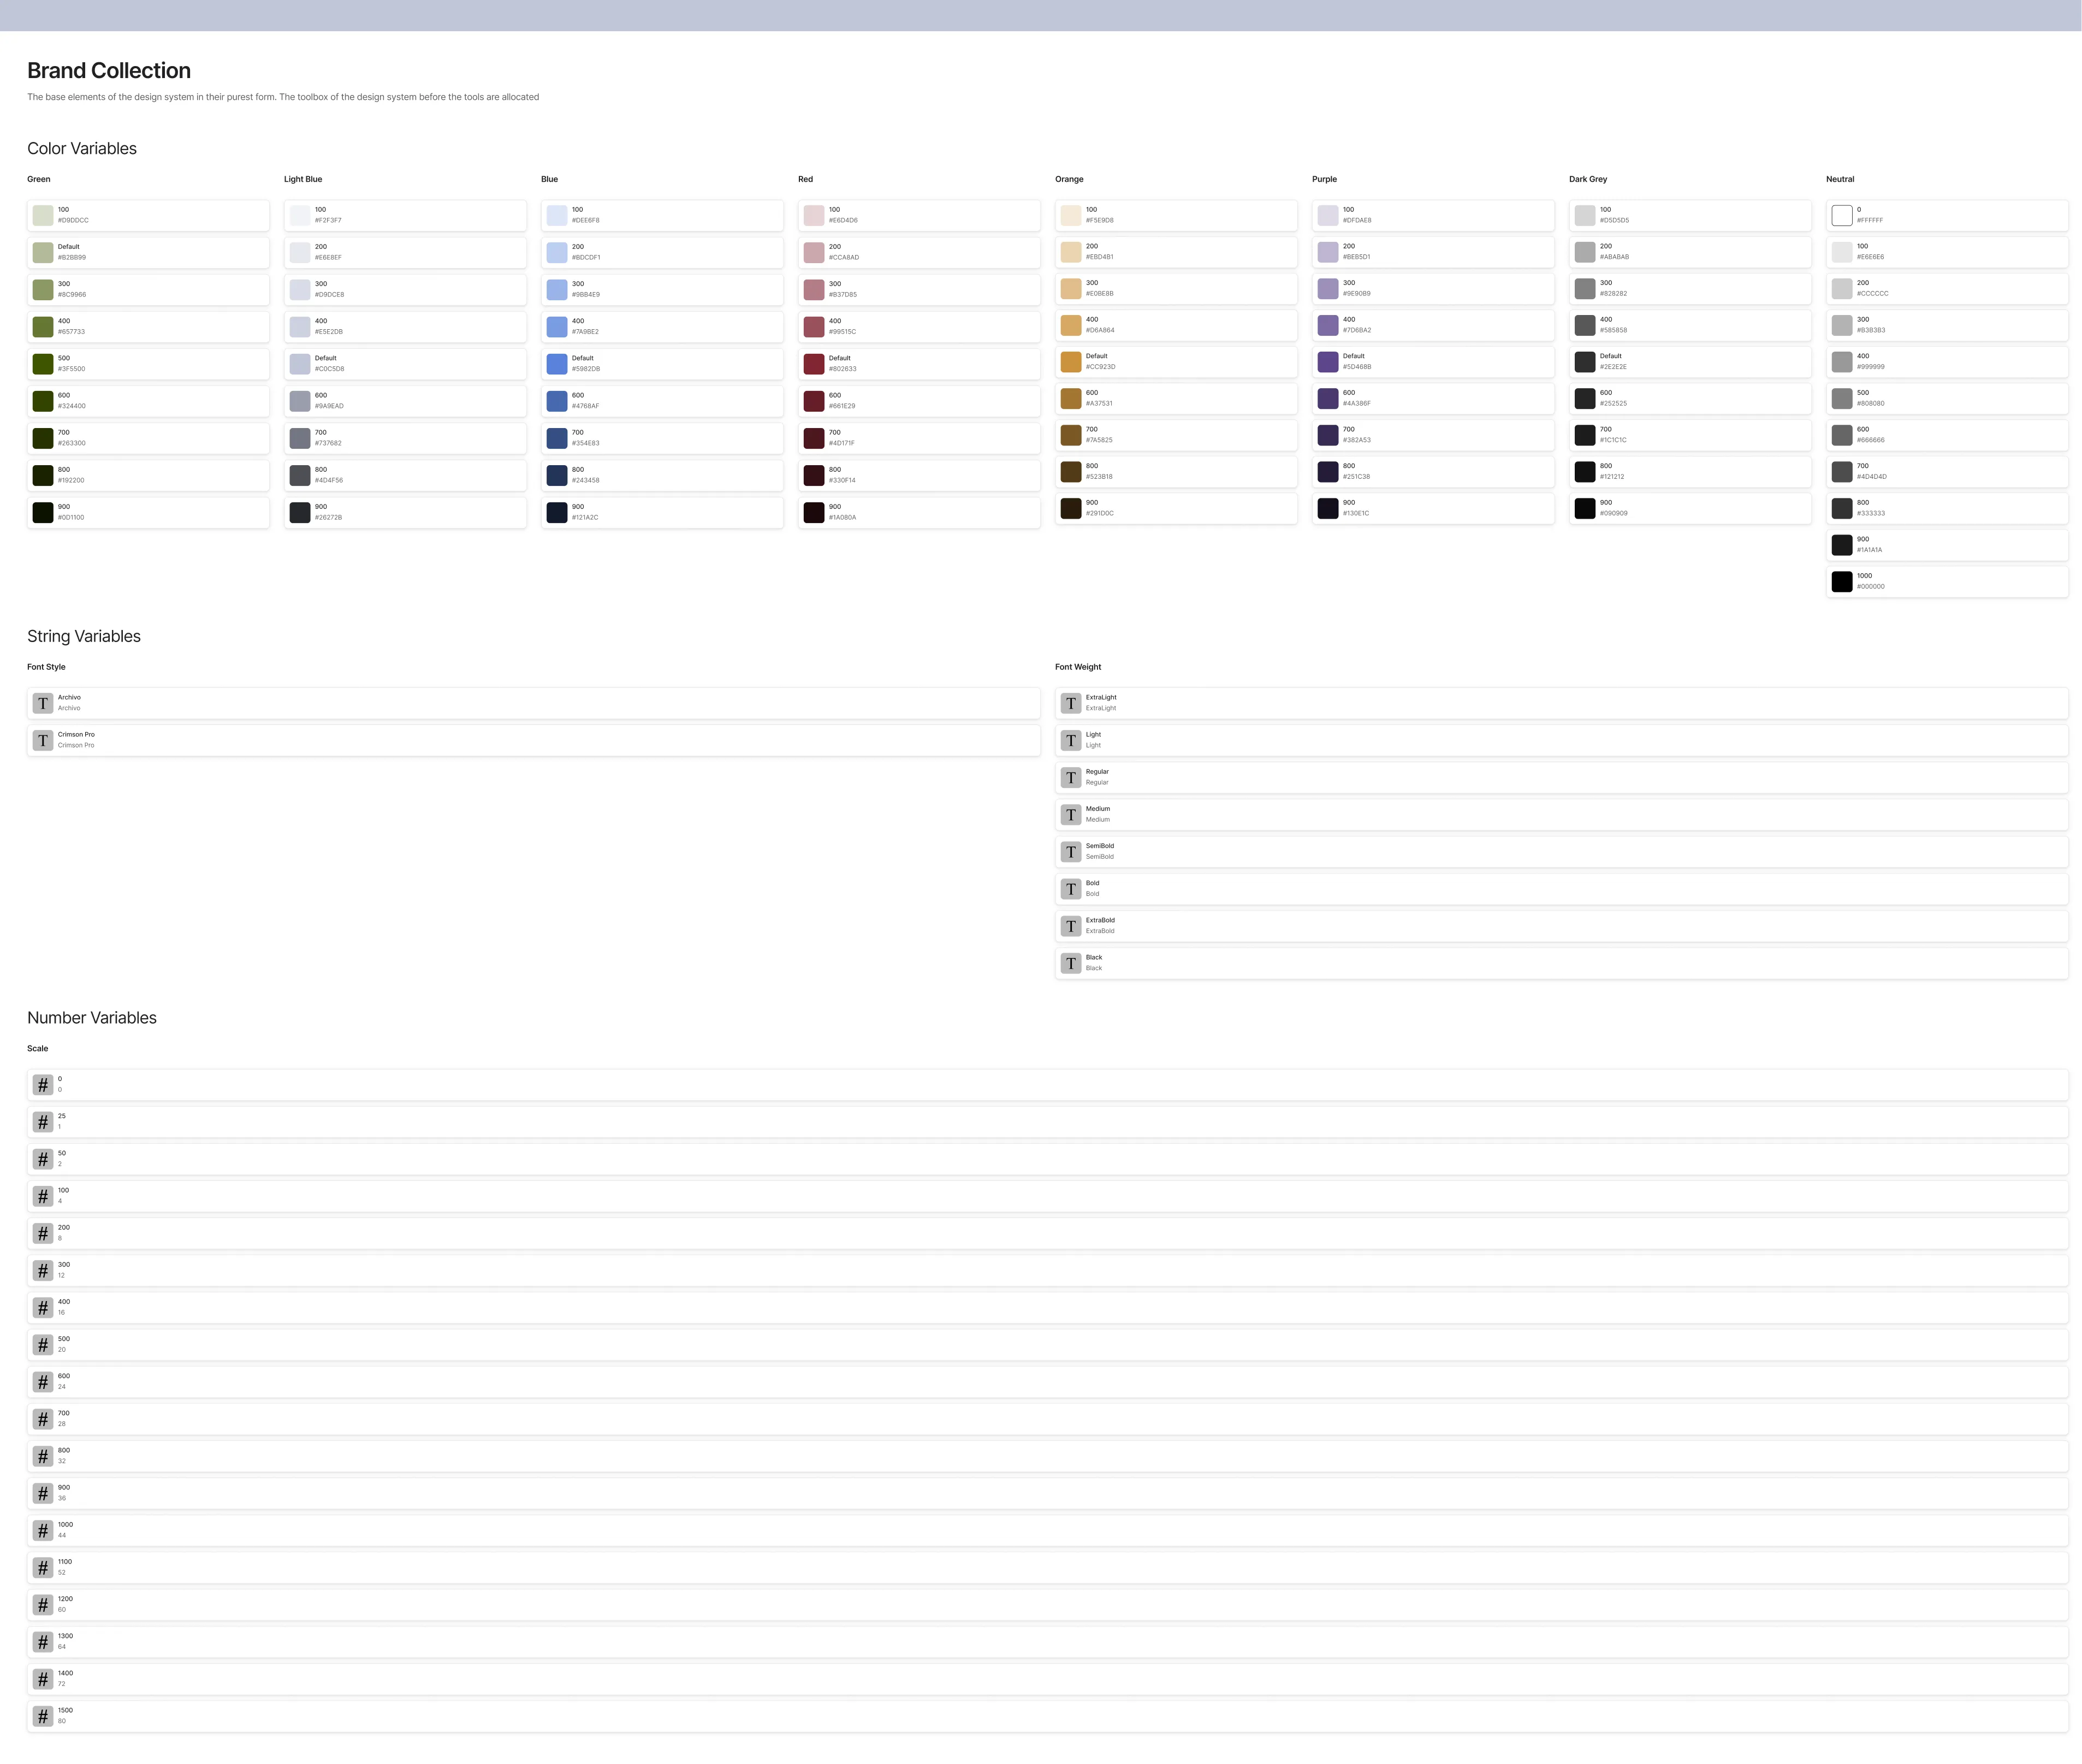Select the T icon for ExtraLight weight
This screenshot has width=2082, height=1764.
pos(1071,703)
